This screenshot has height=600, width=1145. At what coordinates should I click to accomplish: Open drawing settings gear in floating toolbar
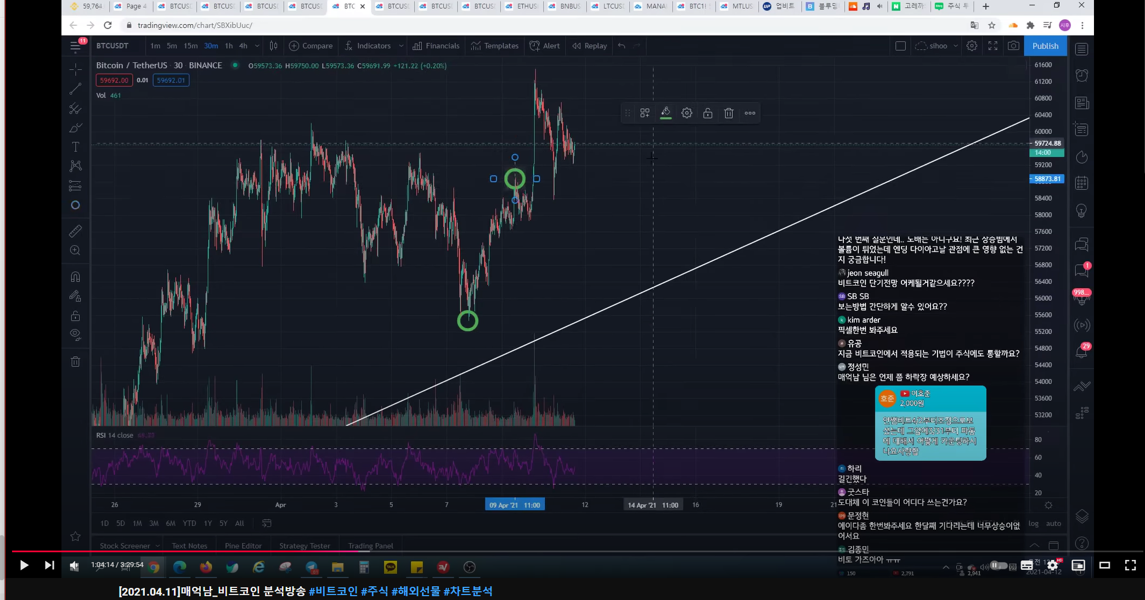pyautogui.click(x=686, y=113)
